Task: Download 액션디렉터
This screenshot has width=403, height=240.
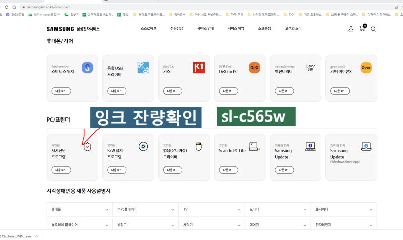Action: [284, 91]
